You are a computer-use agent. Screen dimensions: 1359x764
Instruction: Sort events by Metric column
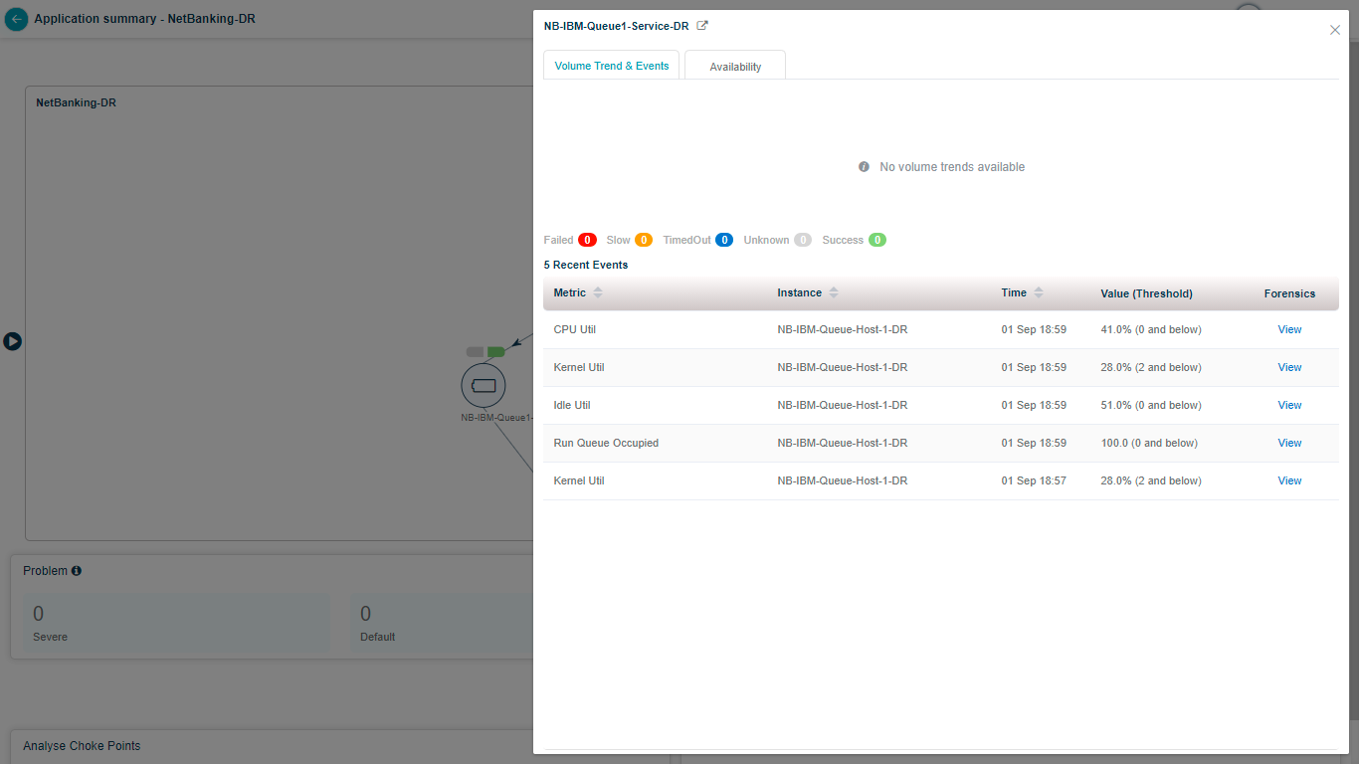[x=598, y=293]
